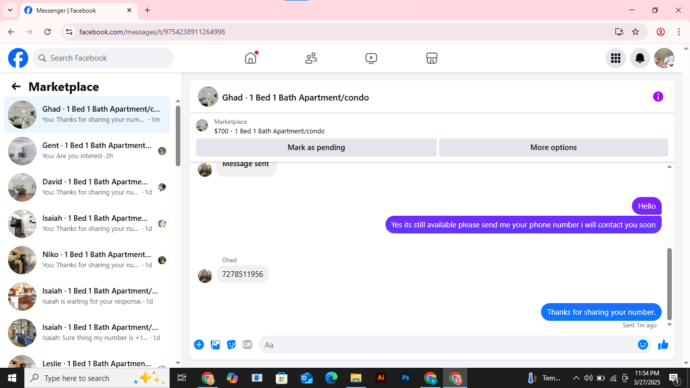This screenshot has height=388, width=690.
Task: Open File Explorer from taskbar
Action: [x=356, y=378]
